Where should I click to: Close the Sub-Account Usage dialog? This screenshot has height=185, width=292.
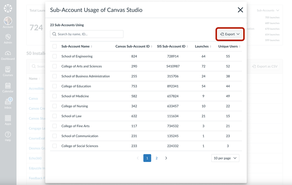(x=240, y=10)
